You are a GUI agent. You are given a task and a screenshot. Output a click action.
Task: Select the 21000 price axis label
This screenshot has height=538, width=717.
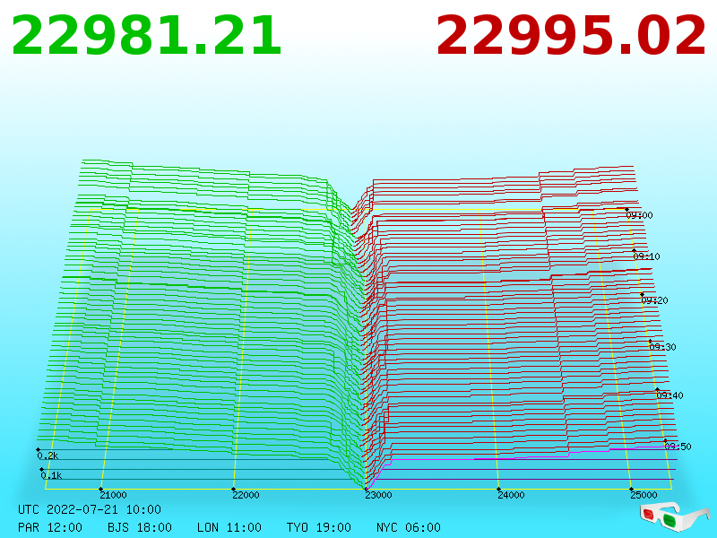click(114, 495)
